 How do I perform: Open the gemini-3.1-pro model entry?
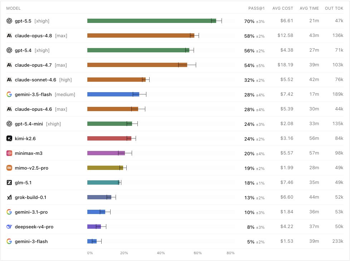point(31,212)
